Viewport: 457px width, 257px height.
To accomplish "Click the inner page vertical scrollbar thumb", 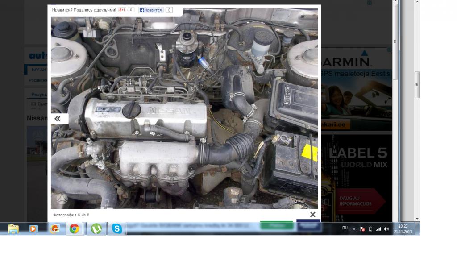I will coord(395,41).
